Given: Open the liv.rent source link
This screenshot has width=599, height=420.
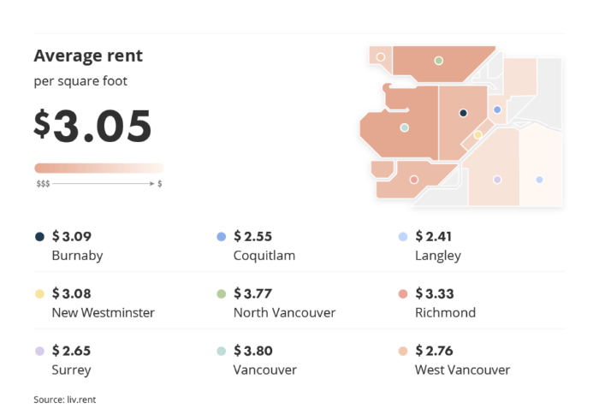Looking at the screenshot, I should click(81, 399).
